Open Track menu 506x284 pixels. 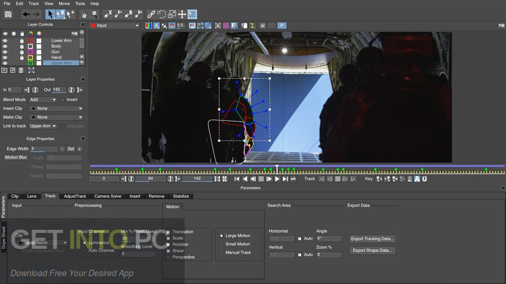[34, 4]
